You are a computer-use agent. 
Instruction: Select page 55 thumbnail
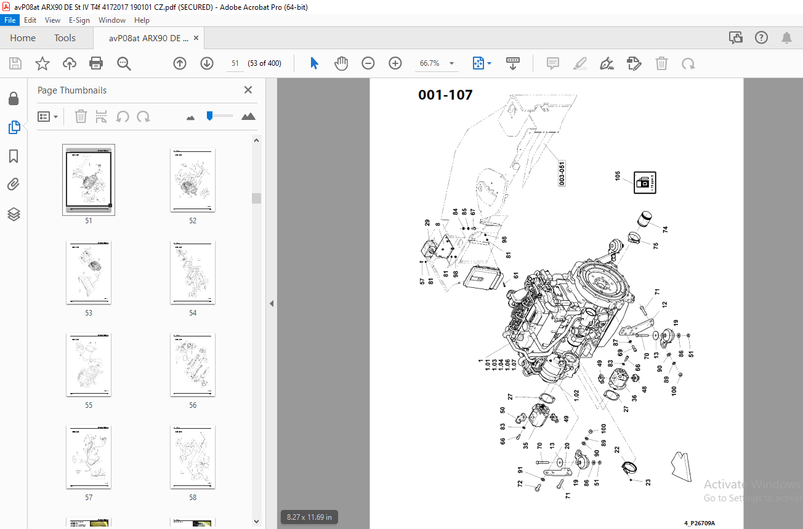point(89,365)
